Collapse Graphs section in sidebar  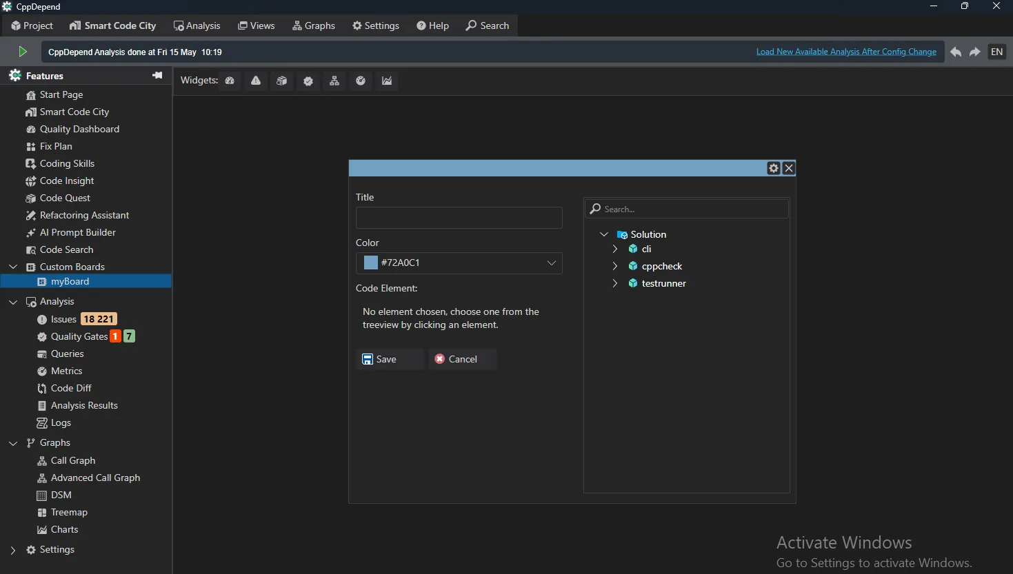(13, 442)
